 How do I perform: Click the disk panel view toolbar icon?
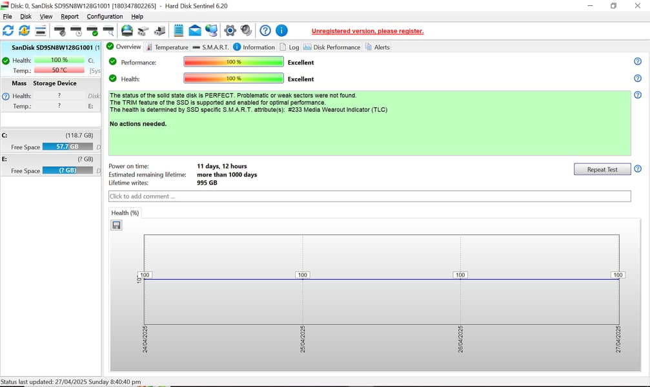[40, 30]
